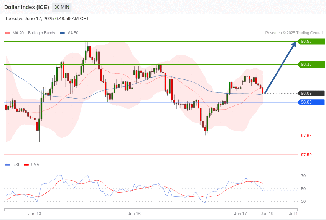Toggle the MA 50 legend swatch

coord(62,33)
